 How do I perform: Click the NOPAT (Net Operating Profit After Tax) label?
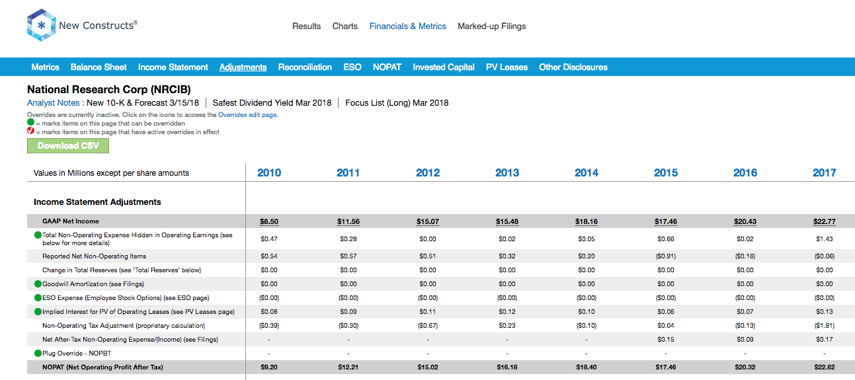pos(102,367)
